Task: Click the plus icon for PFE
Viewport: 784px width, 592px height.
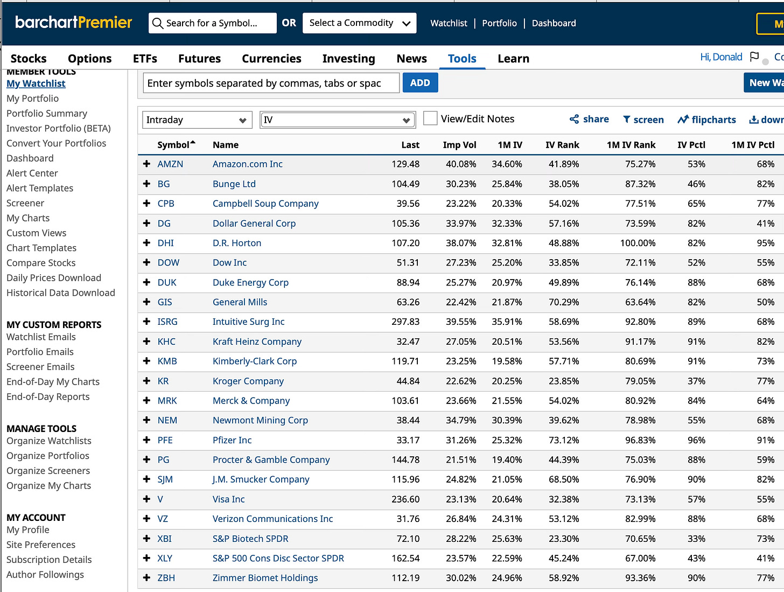Action: [146, 440]
